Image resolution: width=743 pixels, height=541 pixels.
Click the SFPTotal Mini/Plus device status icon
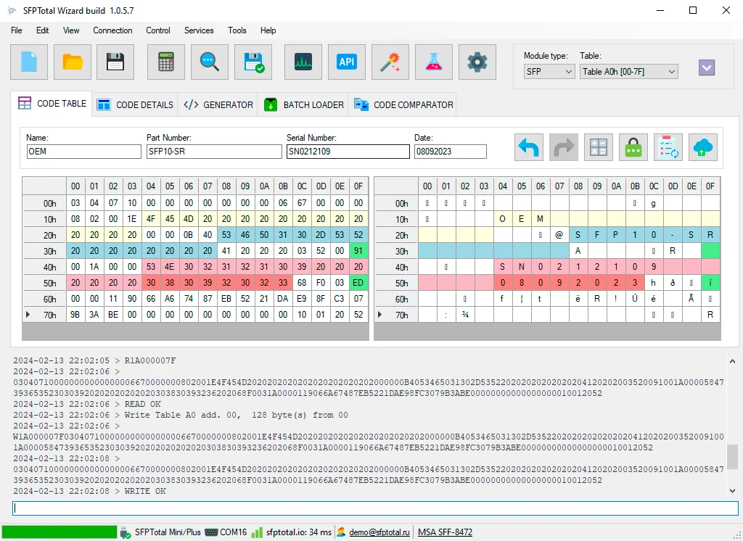pos(125,532)
